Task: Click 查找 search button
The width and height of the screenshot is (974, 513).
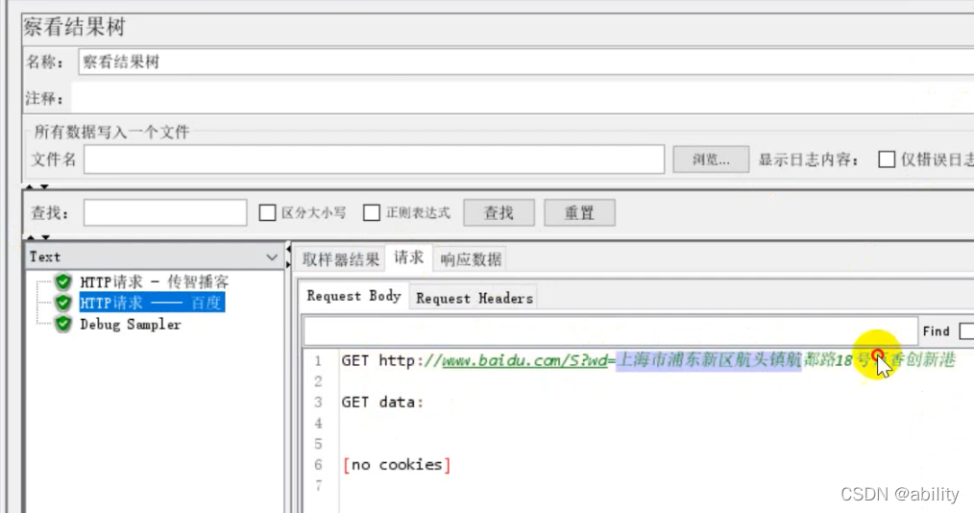Action: click(499, 213)
